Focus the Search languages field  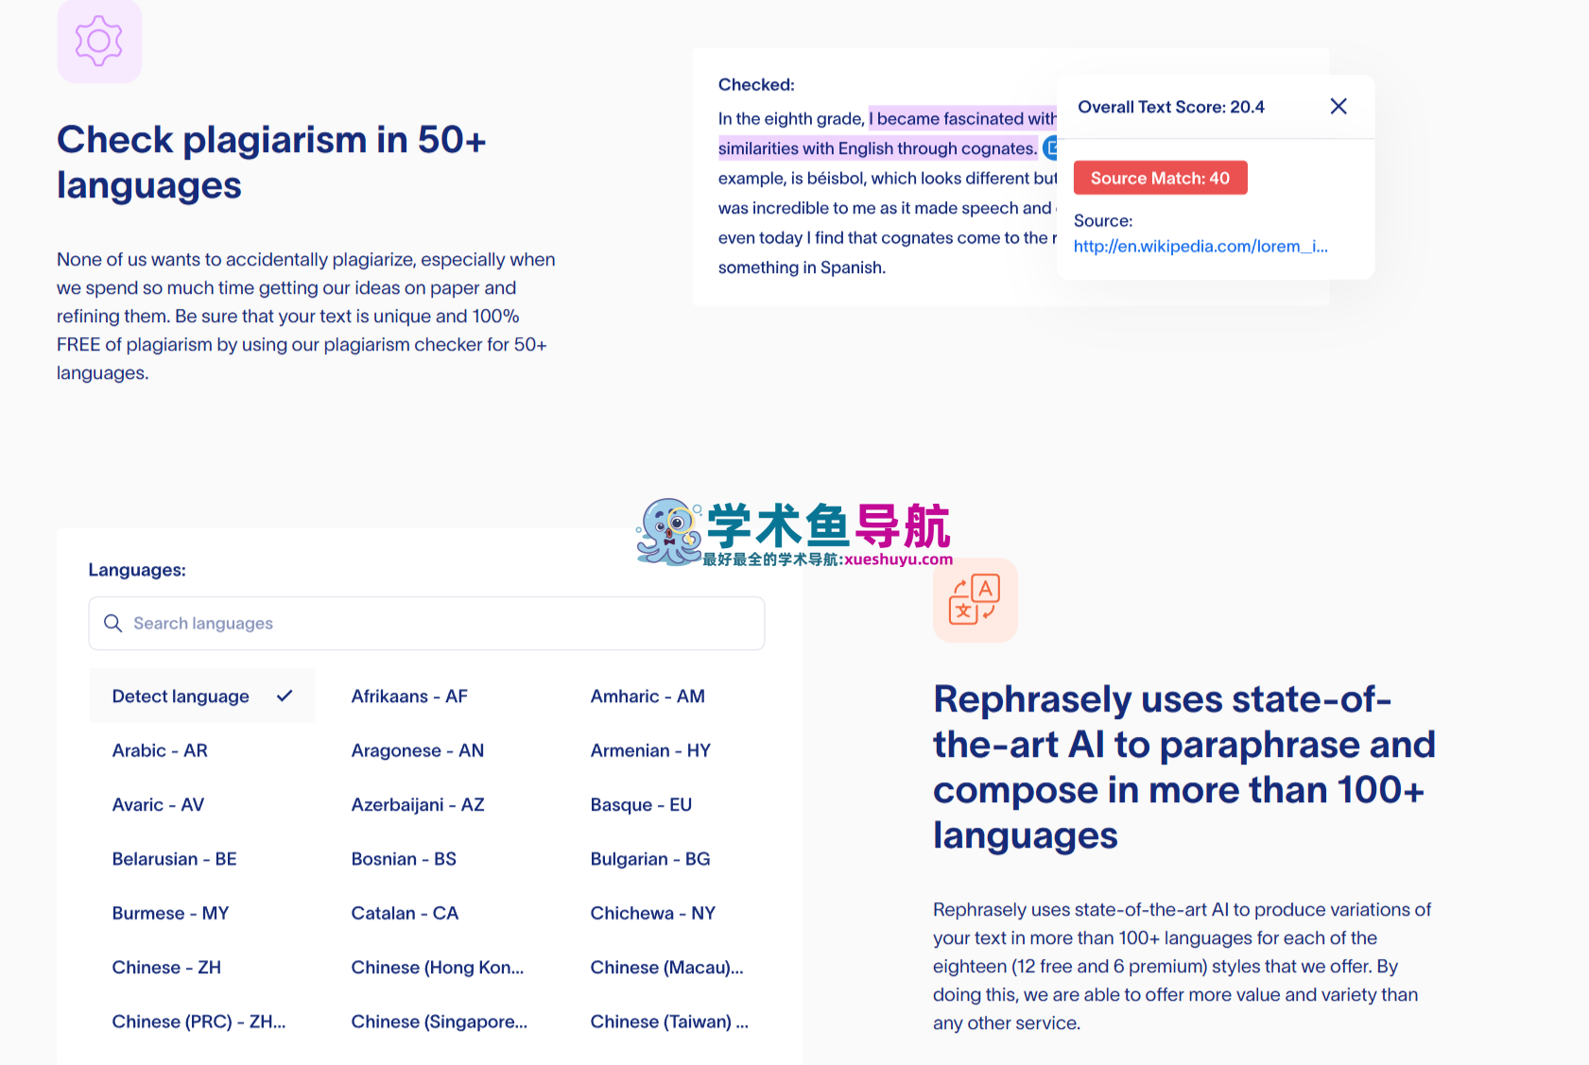426,623
